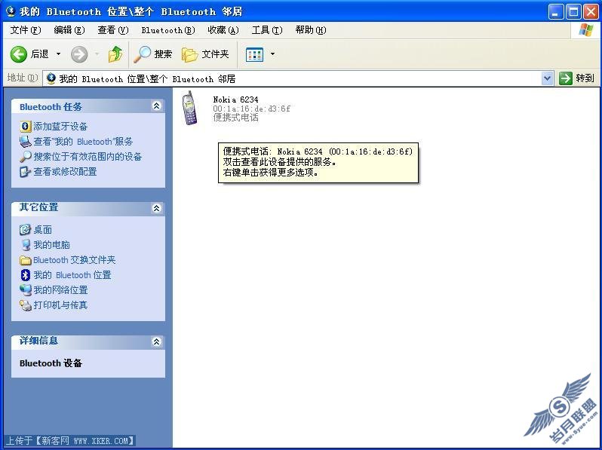Open 打印机与传真 link
This screenshot has width=602, height=450.
click(x=60, y=305)
